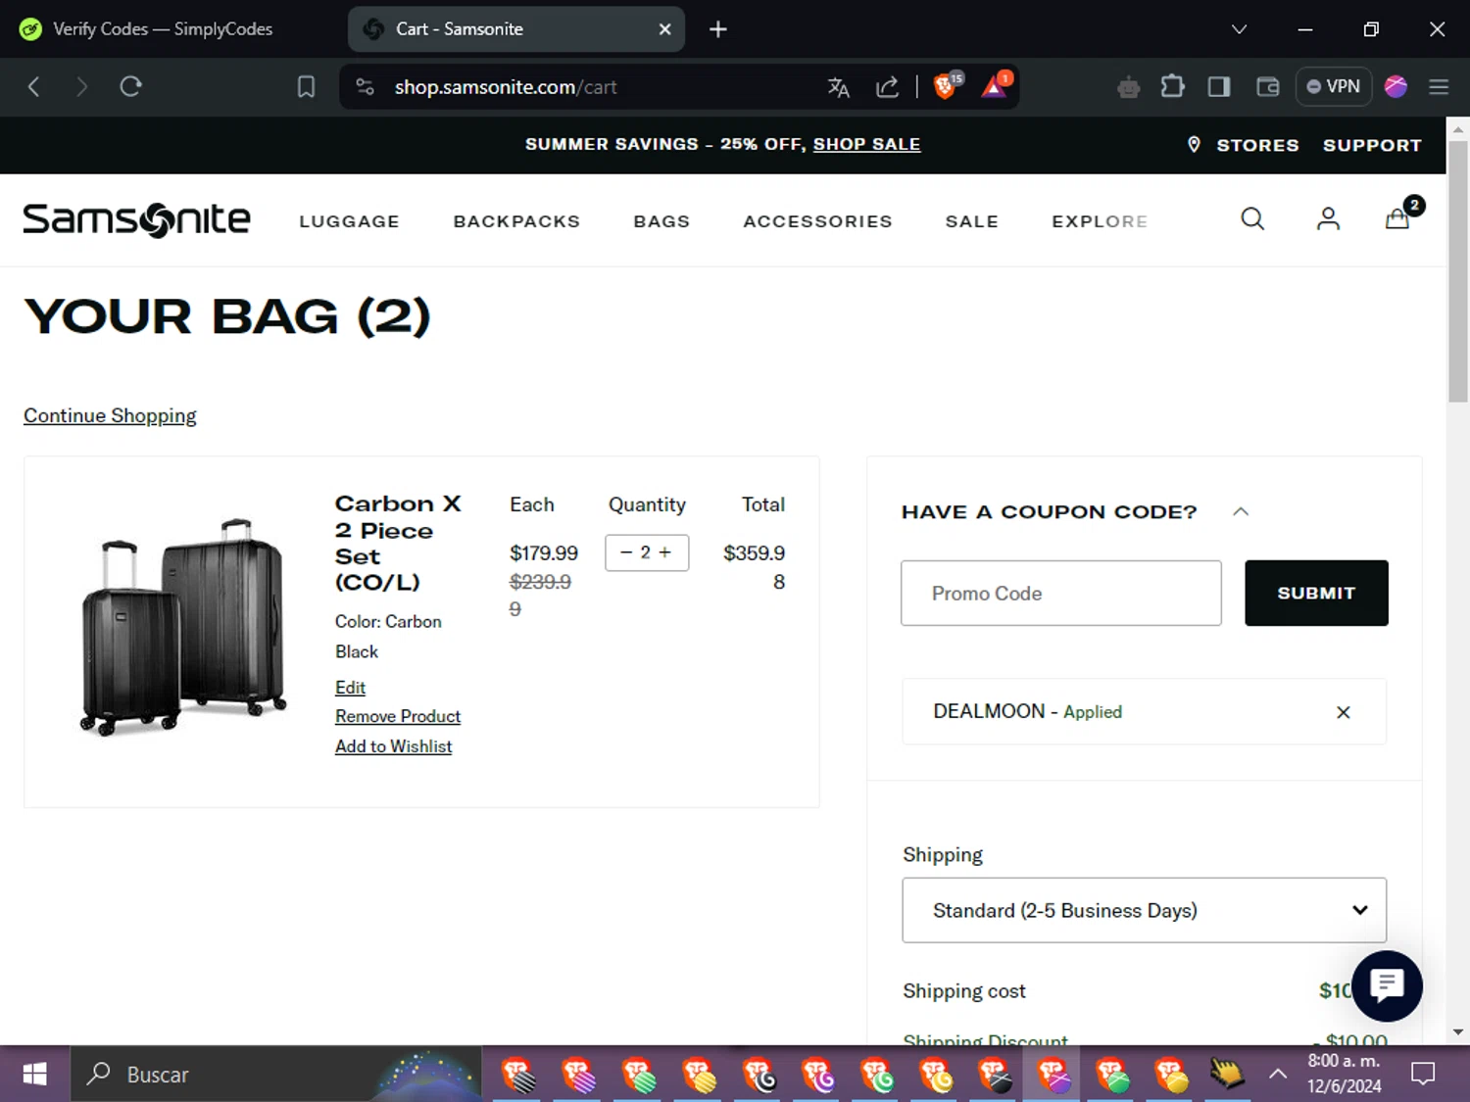Screen dimensions: 1470x1102
Task: Open the EXPLORE menu
Action: pos(1100,221)
